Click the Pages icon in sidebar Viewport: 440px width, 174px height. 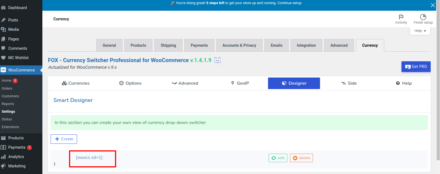(3, 39)
